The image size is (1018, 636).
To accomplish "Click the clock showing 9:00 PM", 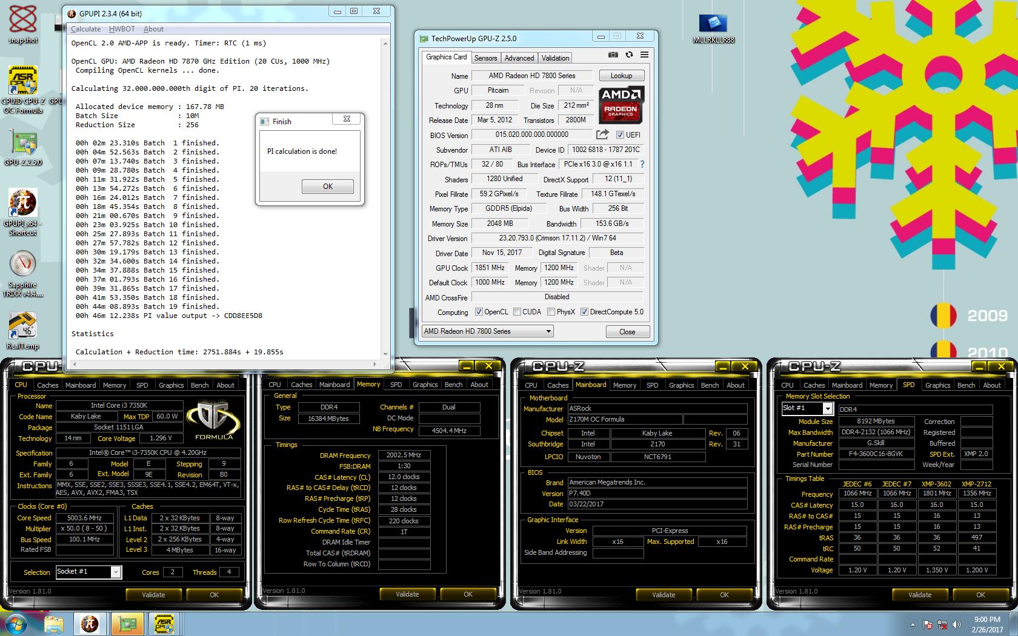I will pos(987,619).
